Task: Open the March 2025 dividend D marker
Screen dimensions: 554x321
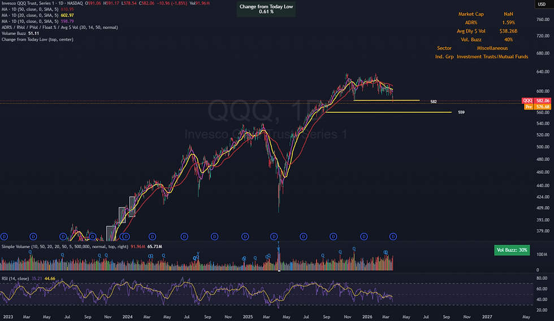Action: click(x=274, y=237)
